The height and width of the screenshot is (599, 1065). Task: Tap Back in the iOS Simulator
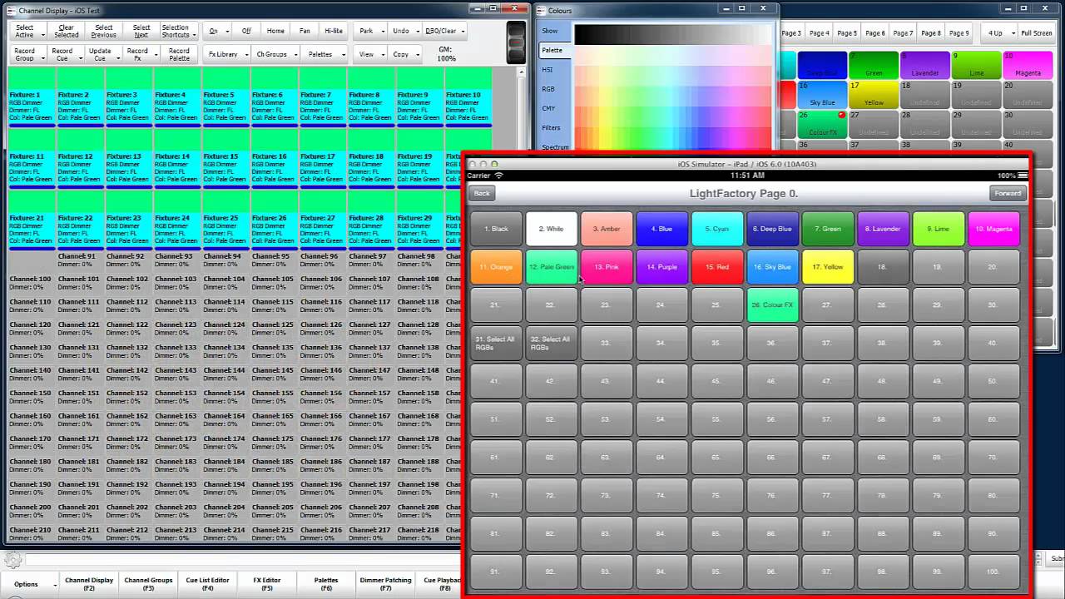coord(482,193)
